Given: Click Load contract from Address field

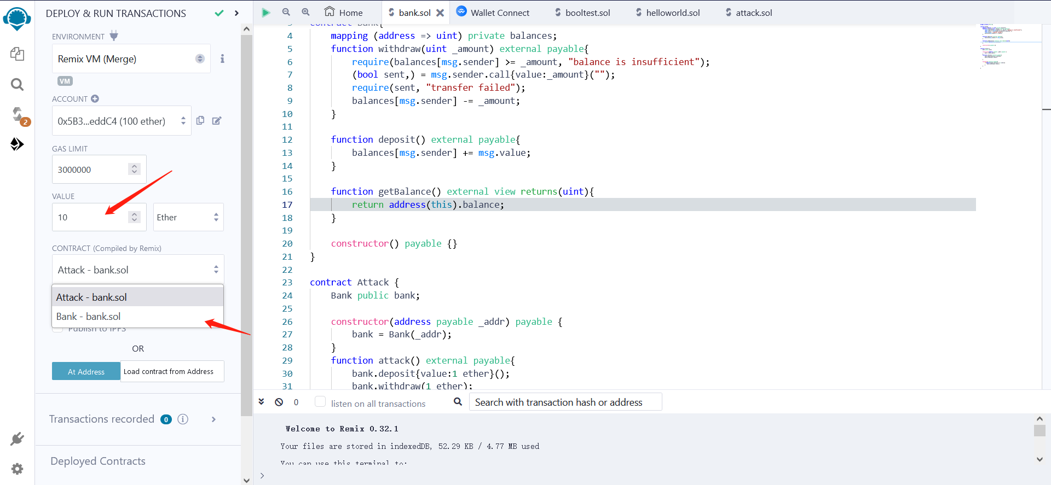Looking at the screenshot, I should [x=172, y=371].
